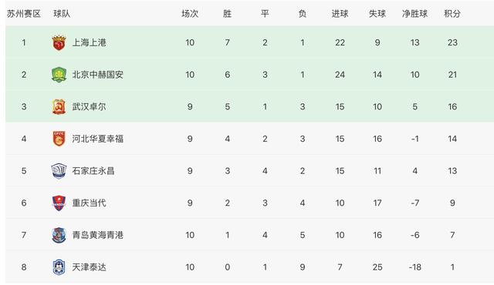
Task: Open the 上海上港 team name link
Action: click(90, 42)
